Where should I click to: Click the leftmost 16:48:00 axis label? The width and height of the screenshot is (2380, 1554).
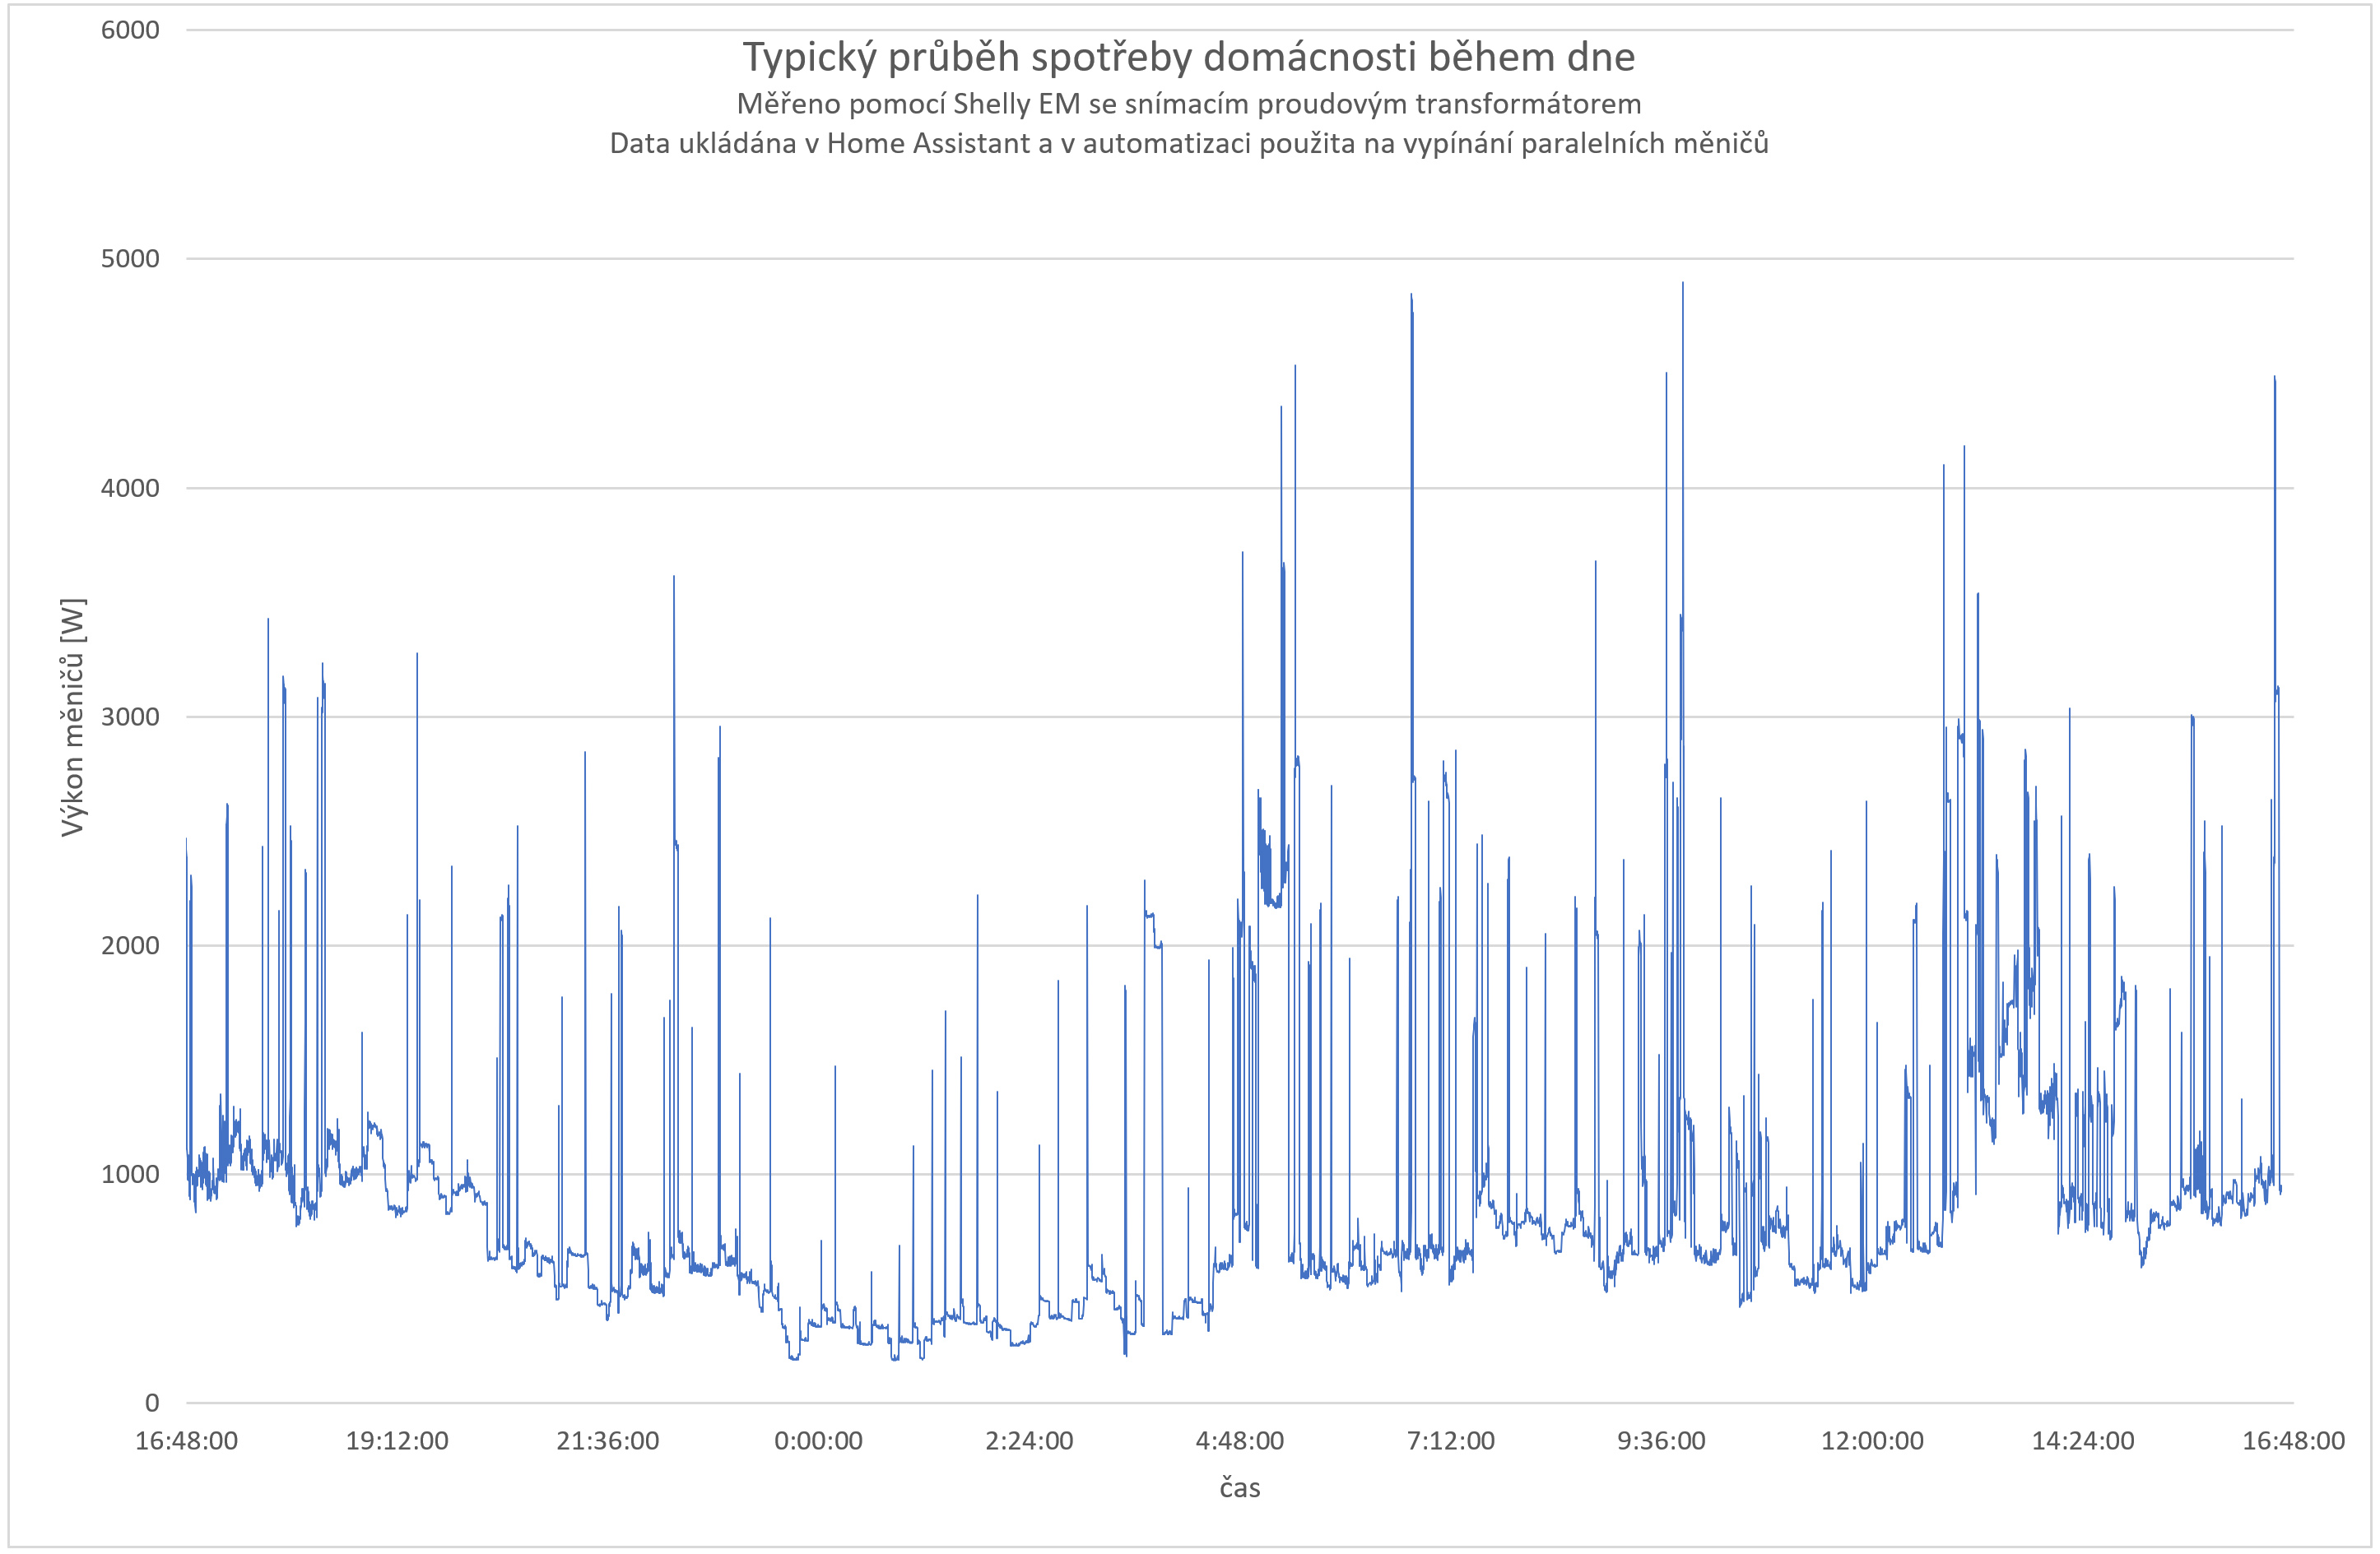coord(187,1441)
